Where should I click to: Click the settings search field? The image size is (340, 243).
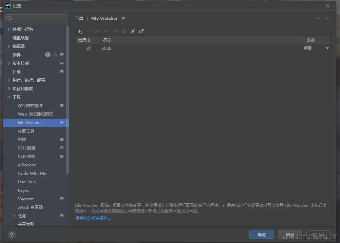tap(36, 18)
